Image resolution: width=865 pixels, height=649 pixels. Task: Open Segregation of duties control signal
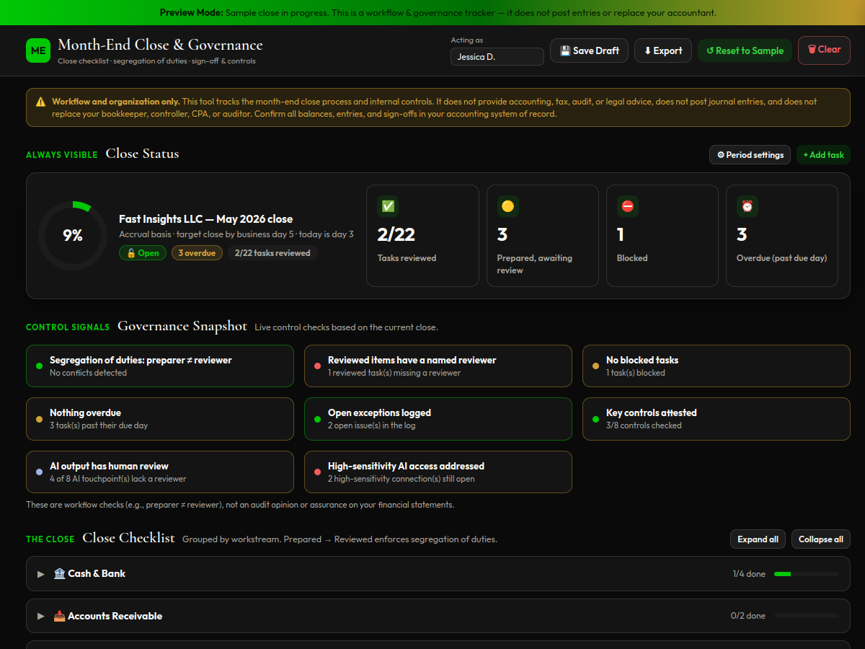pos(160,366)
